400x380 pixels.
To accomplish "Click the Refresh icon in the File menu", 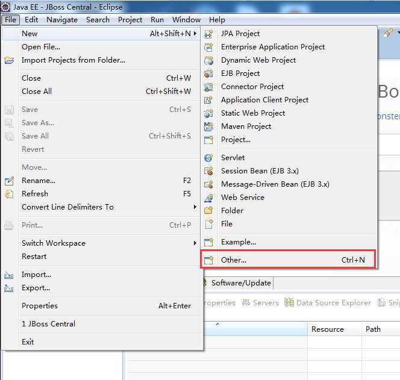I will click(x=9, y=194).
